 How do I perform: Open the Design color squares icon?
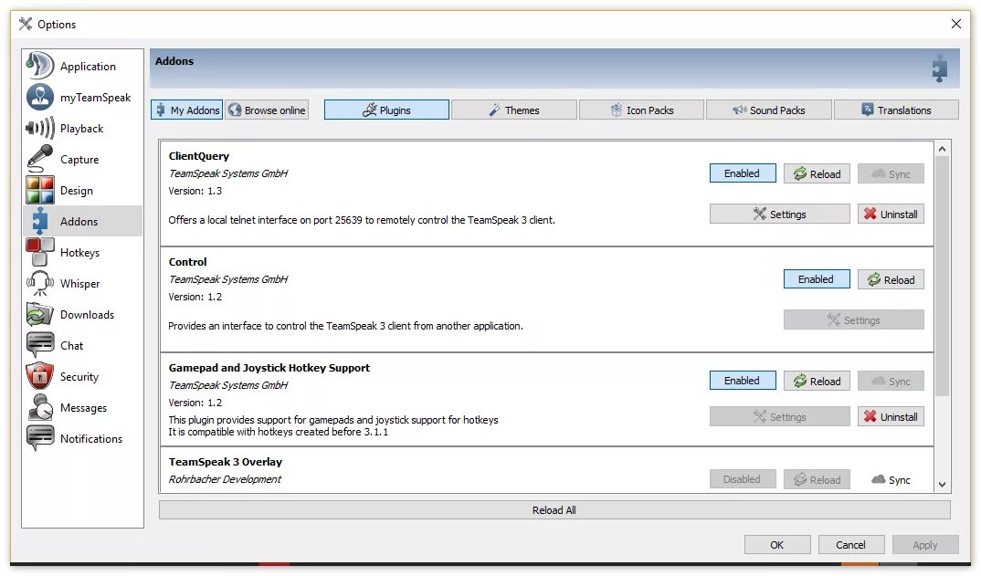point(39,190)
